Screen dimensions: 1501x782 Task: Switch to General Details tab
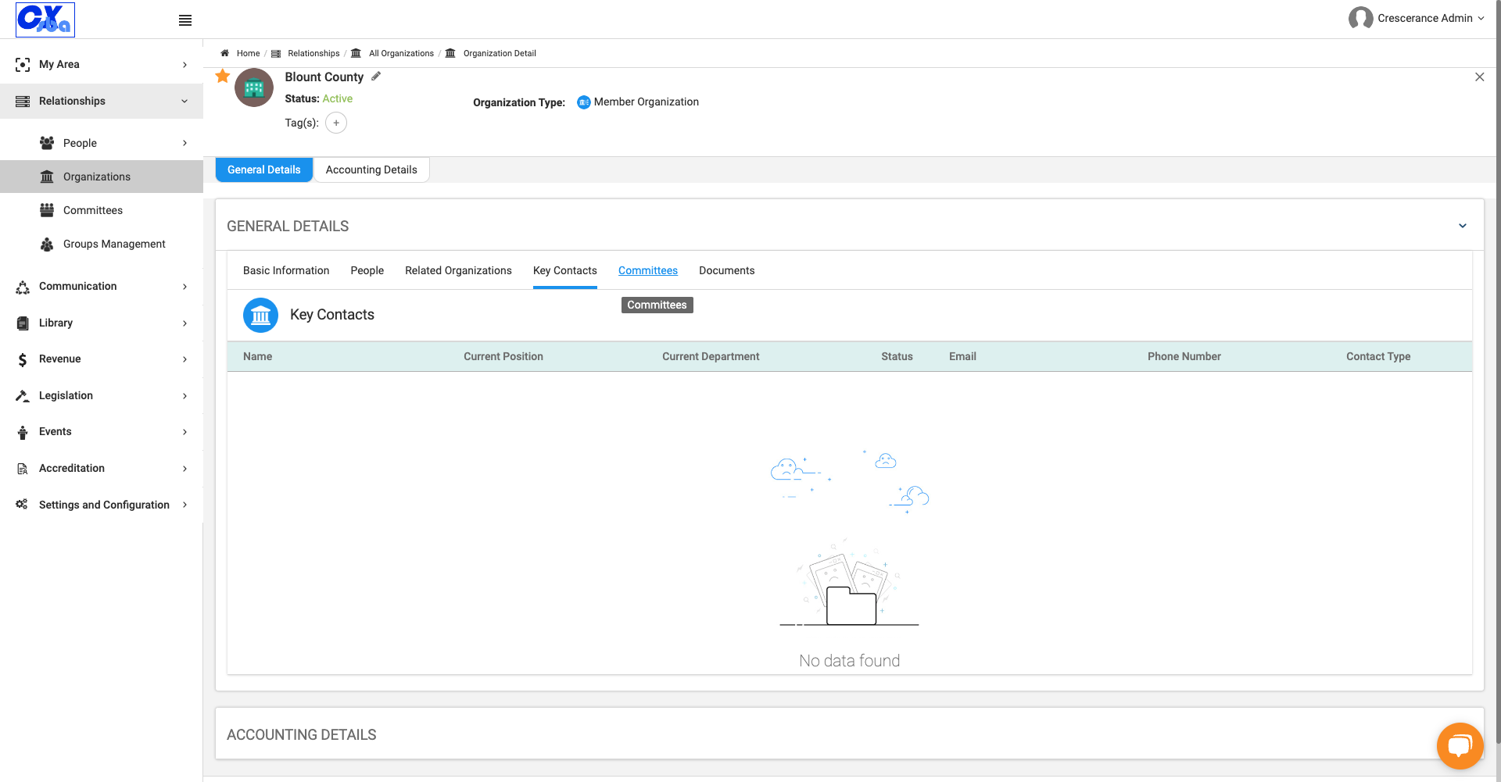(264, 170)
